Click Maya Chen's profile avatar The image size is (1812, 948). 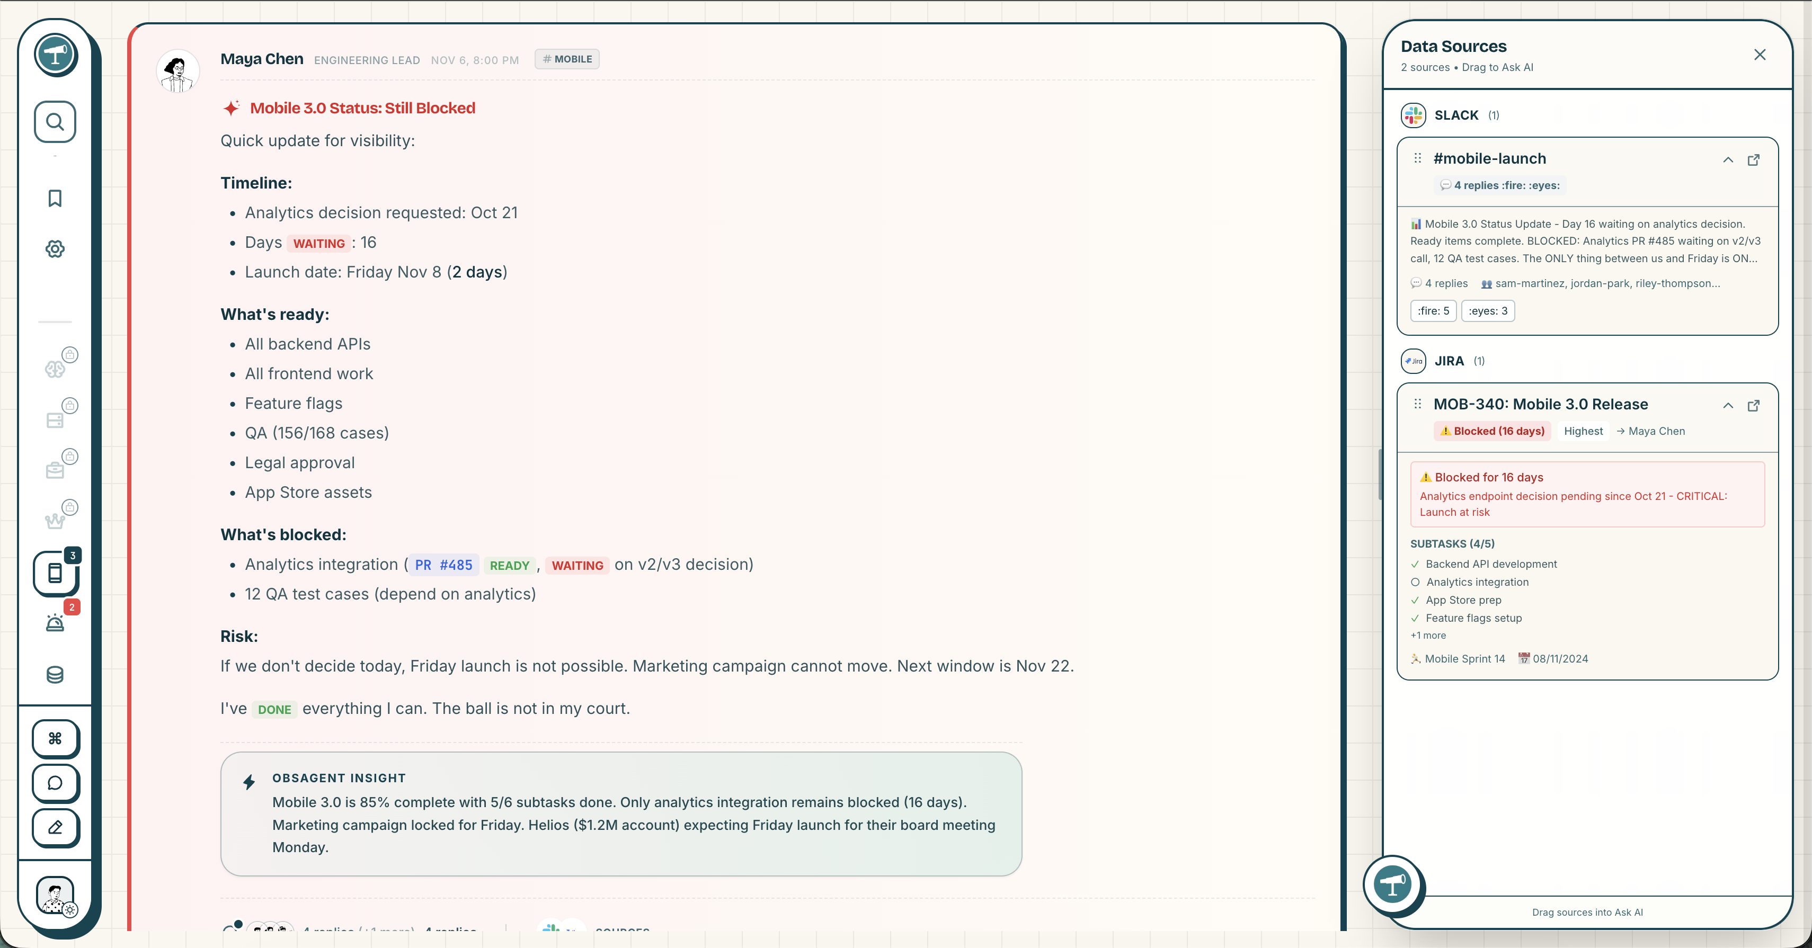click(177, 70)
